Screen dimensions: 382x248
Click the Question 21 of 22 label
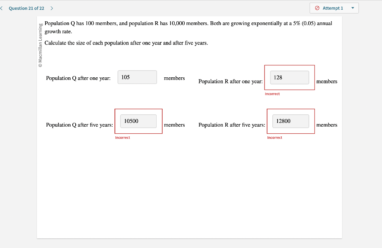(26, 8)
